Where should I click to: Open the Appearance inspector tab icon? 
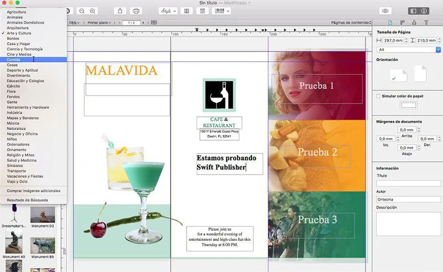click(x=403, y=22)
